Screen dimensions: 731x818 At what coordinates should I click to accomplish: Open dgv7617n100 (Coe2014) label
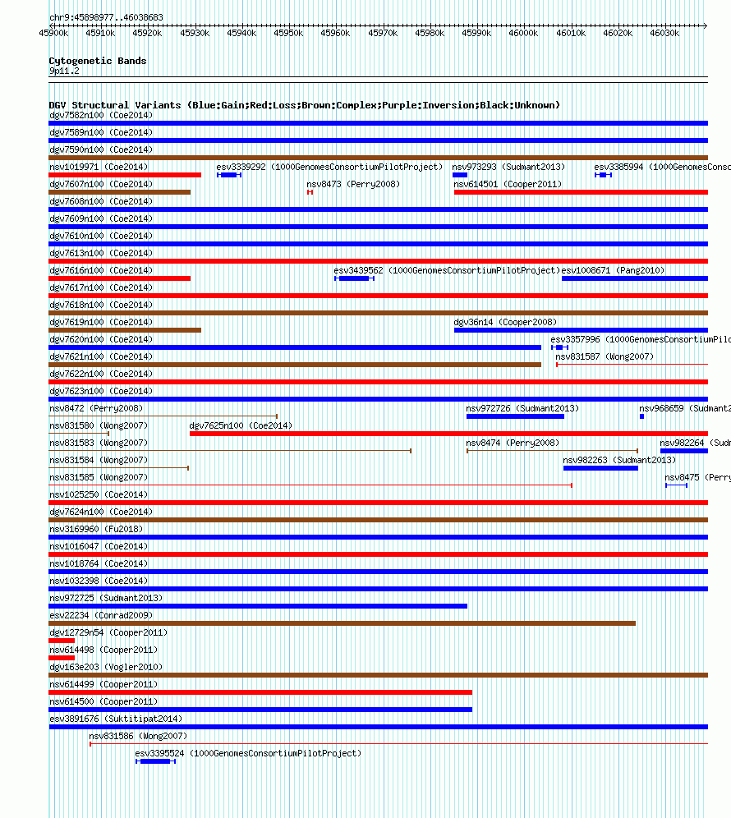pyautogui.click(x=101, y=287)
